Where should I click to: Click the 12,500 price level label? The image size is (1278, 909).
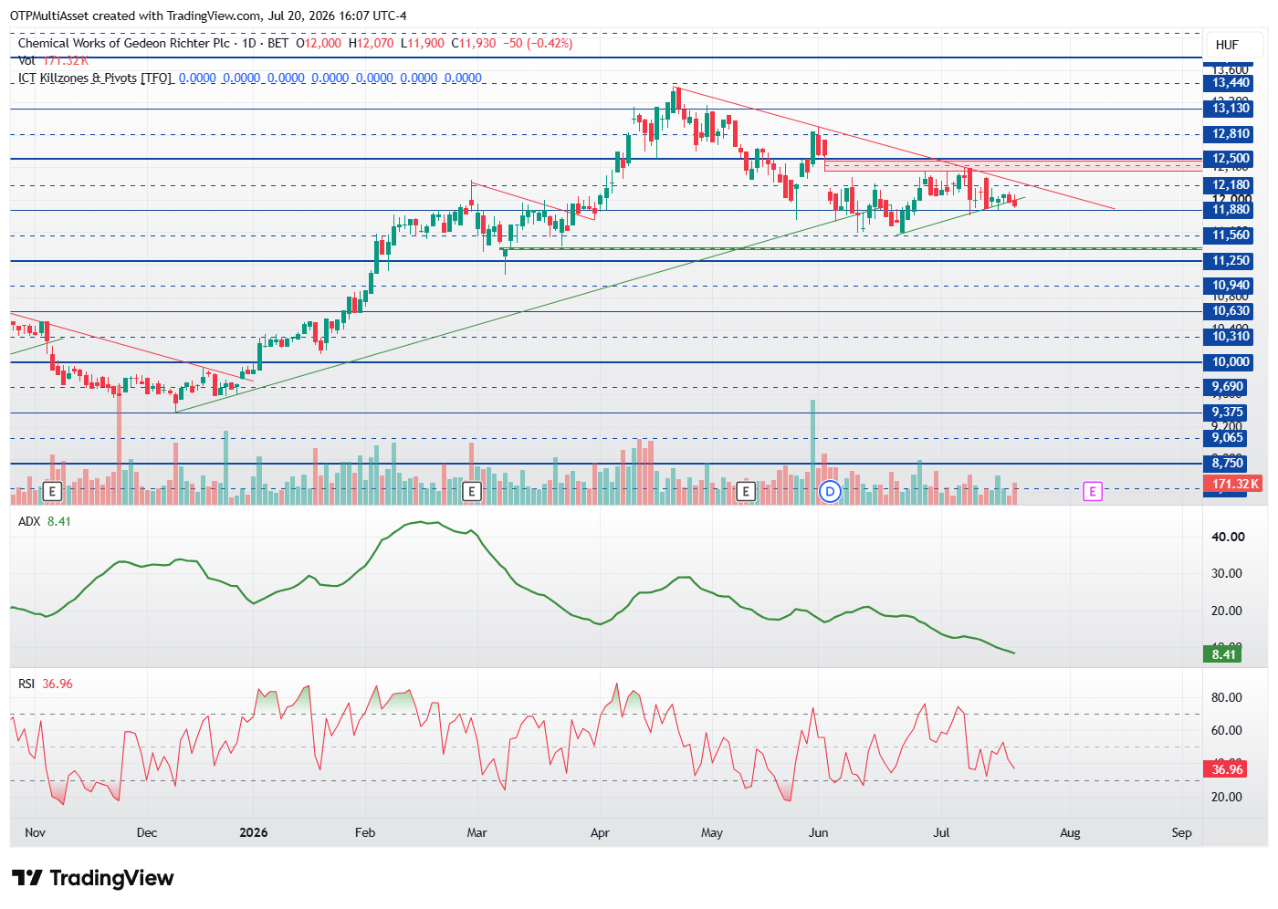1230,159
